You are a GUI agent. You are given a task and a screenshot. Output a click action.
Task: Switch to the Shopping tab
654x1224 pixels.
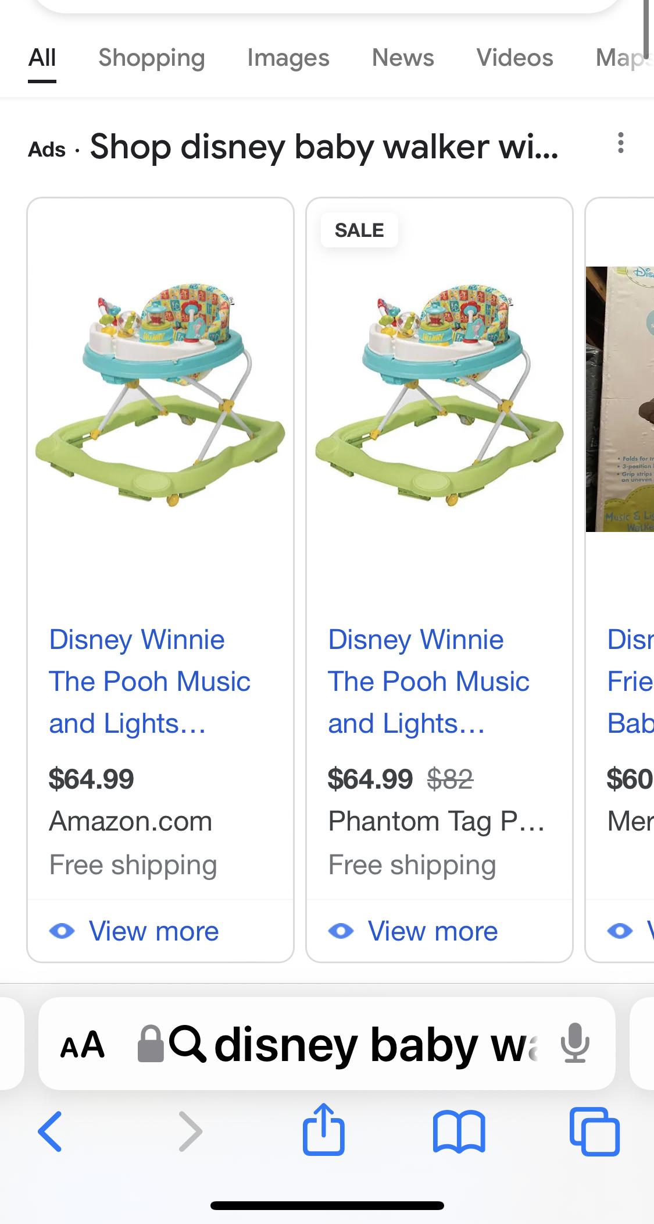(151, 58)
